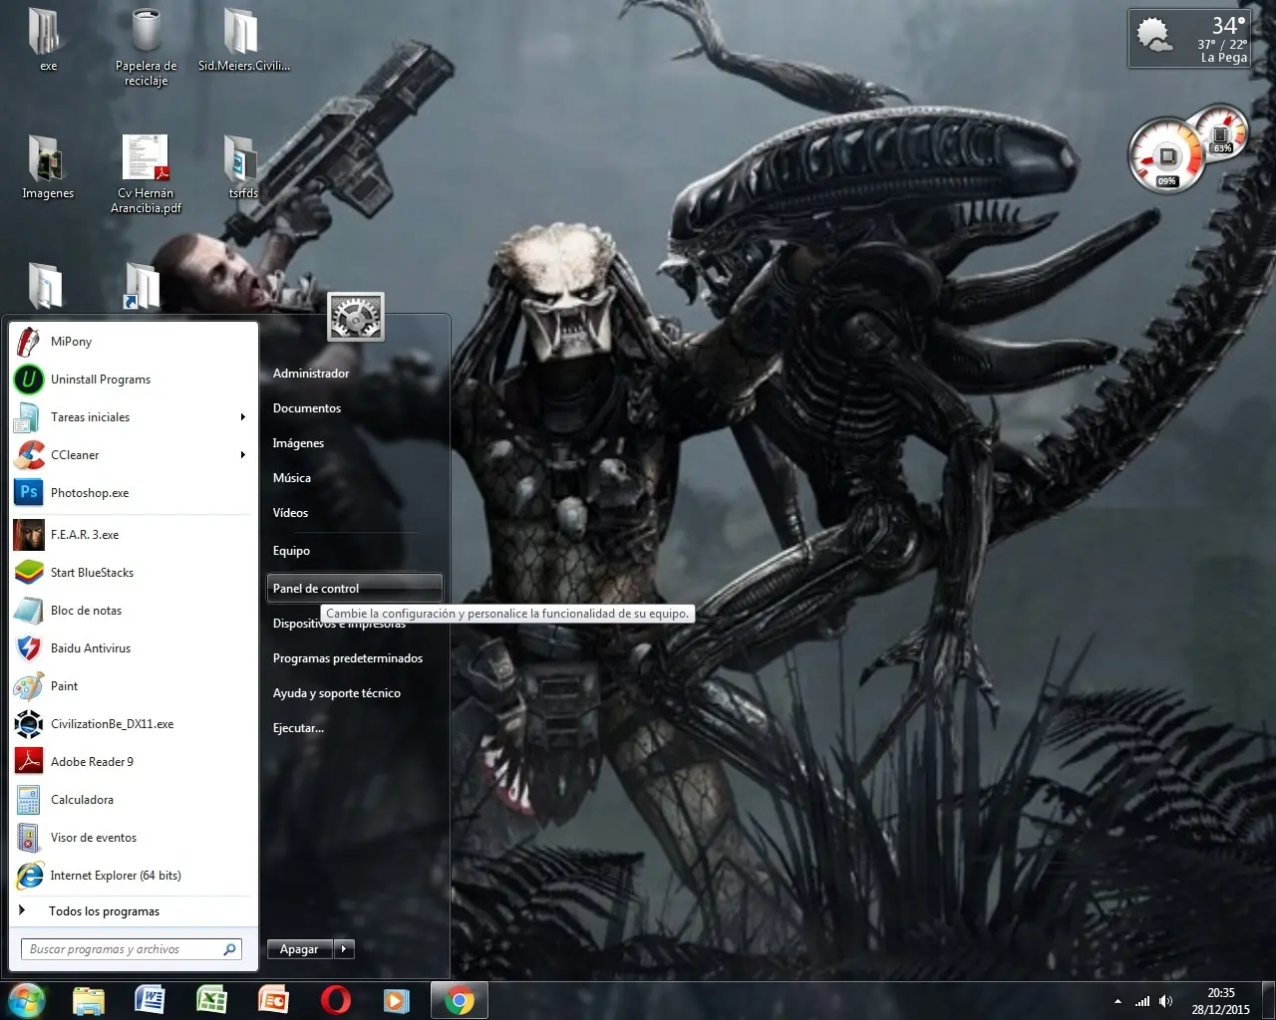Open Visor de eventos icon
The height and width of the screenshot is (1020, 1276).
tap(28, 838)
